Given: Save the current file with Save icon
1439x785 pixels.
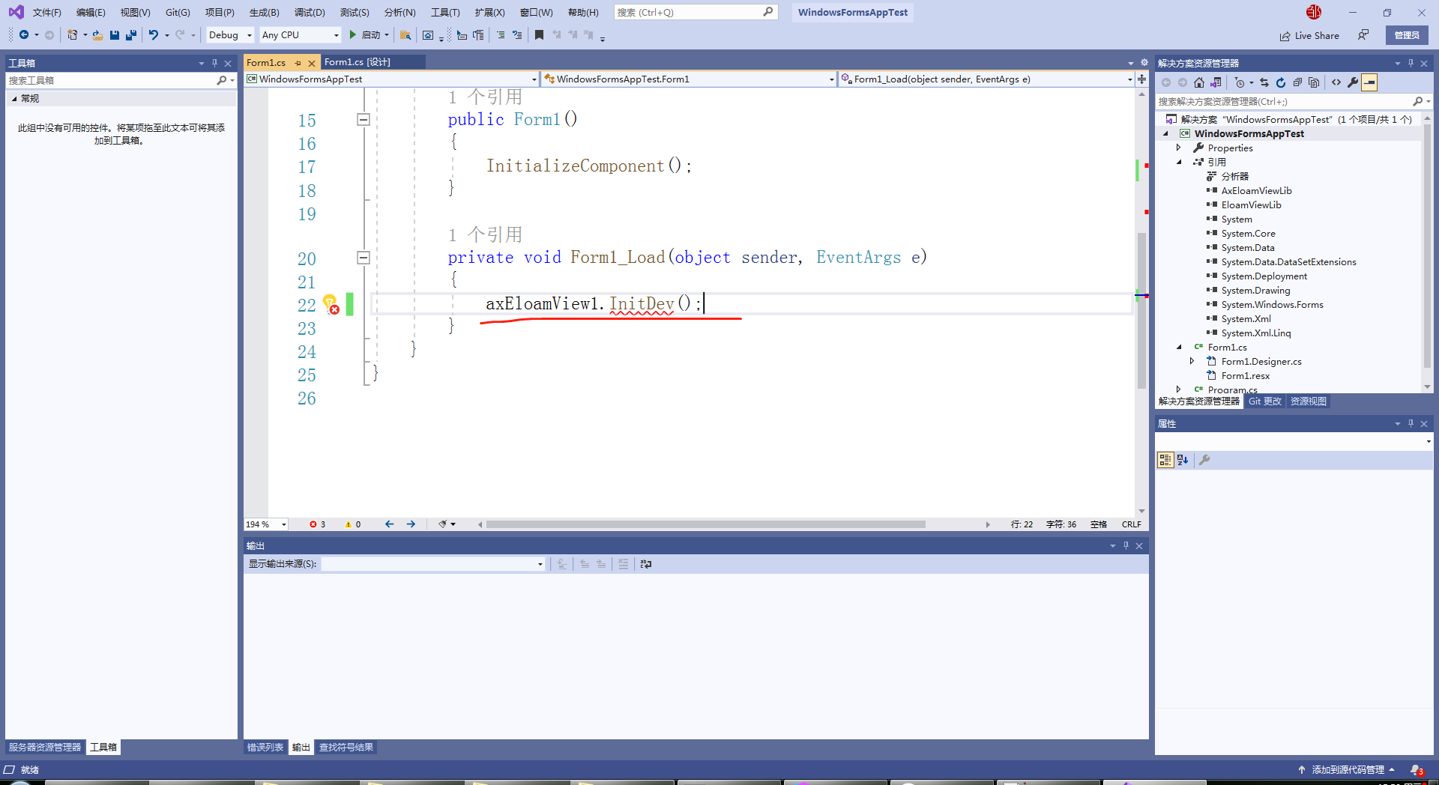Looking at the screenshot, I should click(115, 34).
